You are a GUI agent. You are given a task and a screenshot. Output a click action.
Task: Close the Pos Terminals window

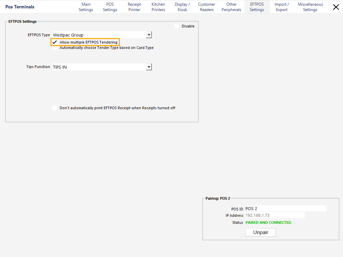tap(336, 7)
